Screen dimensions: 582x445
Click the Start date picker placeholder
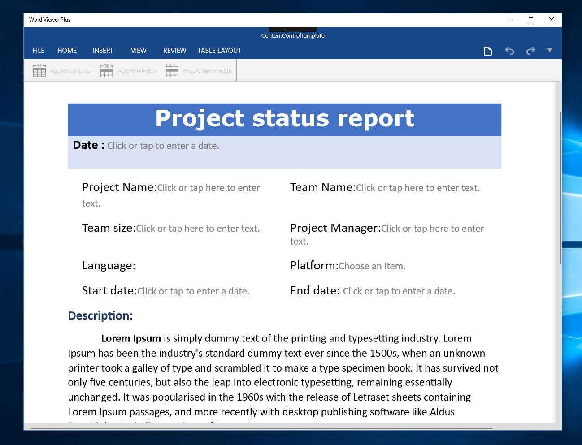pos(193,291)
